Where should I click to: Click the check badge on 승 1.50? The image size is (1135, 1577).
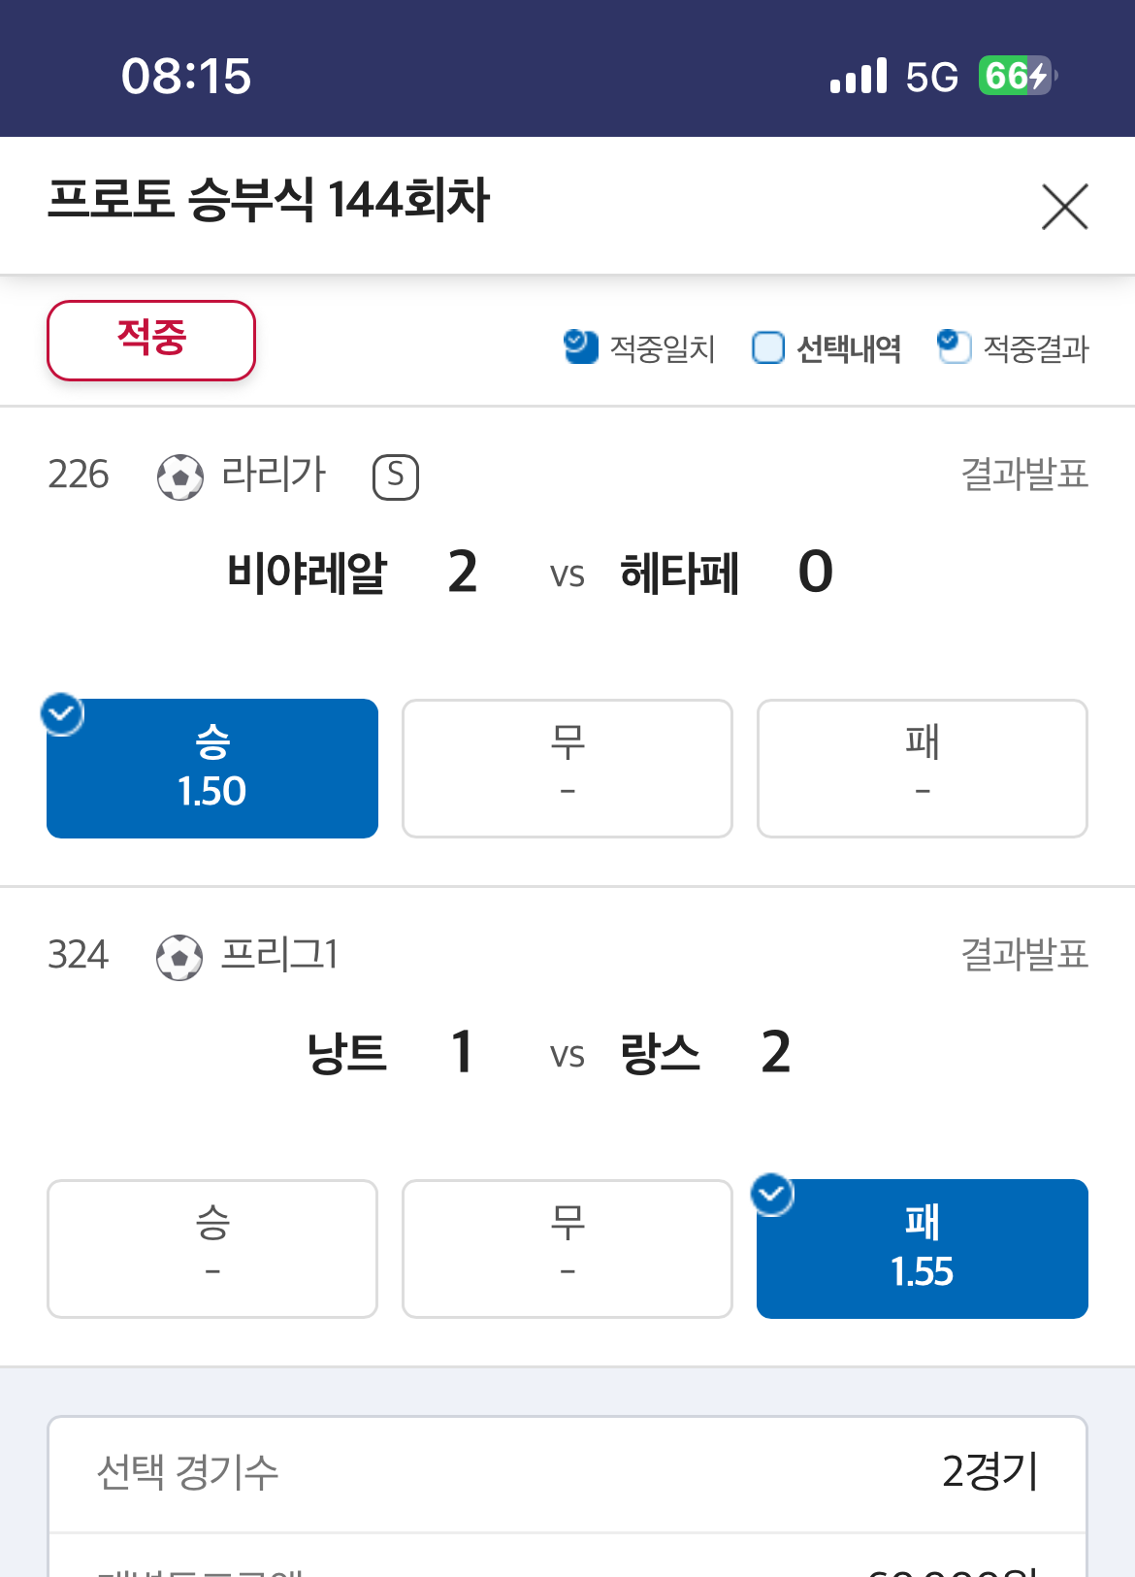click(62, 715)
